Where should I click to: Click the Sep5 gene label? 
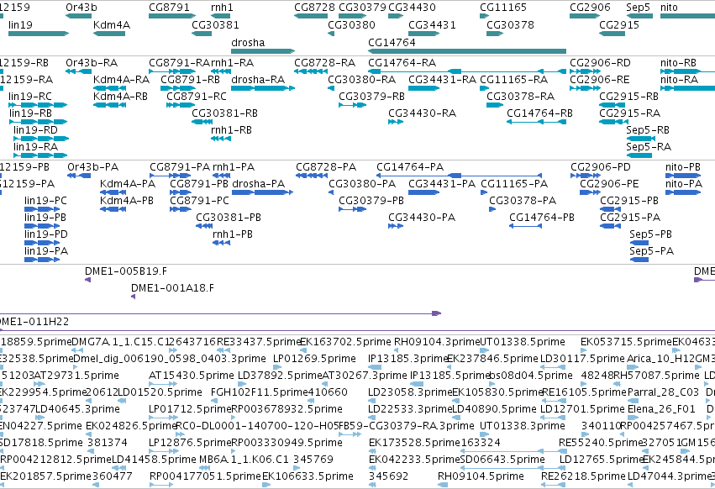(x=638, y=8)
